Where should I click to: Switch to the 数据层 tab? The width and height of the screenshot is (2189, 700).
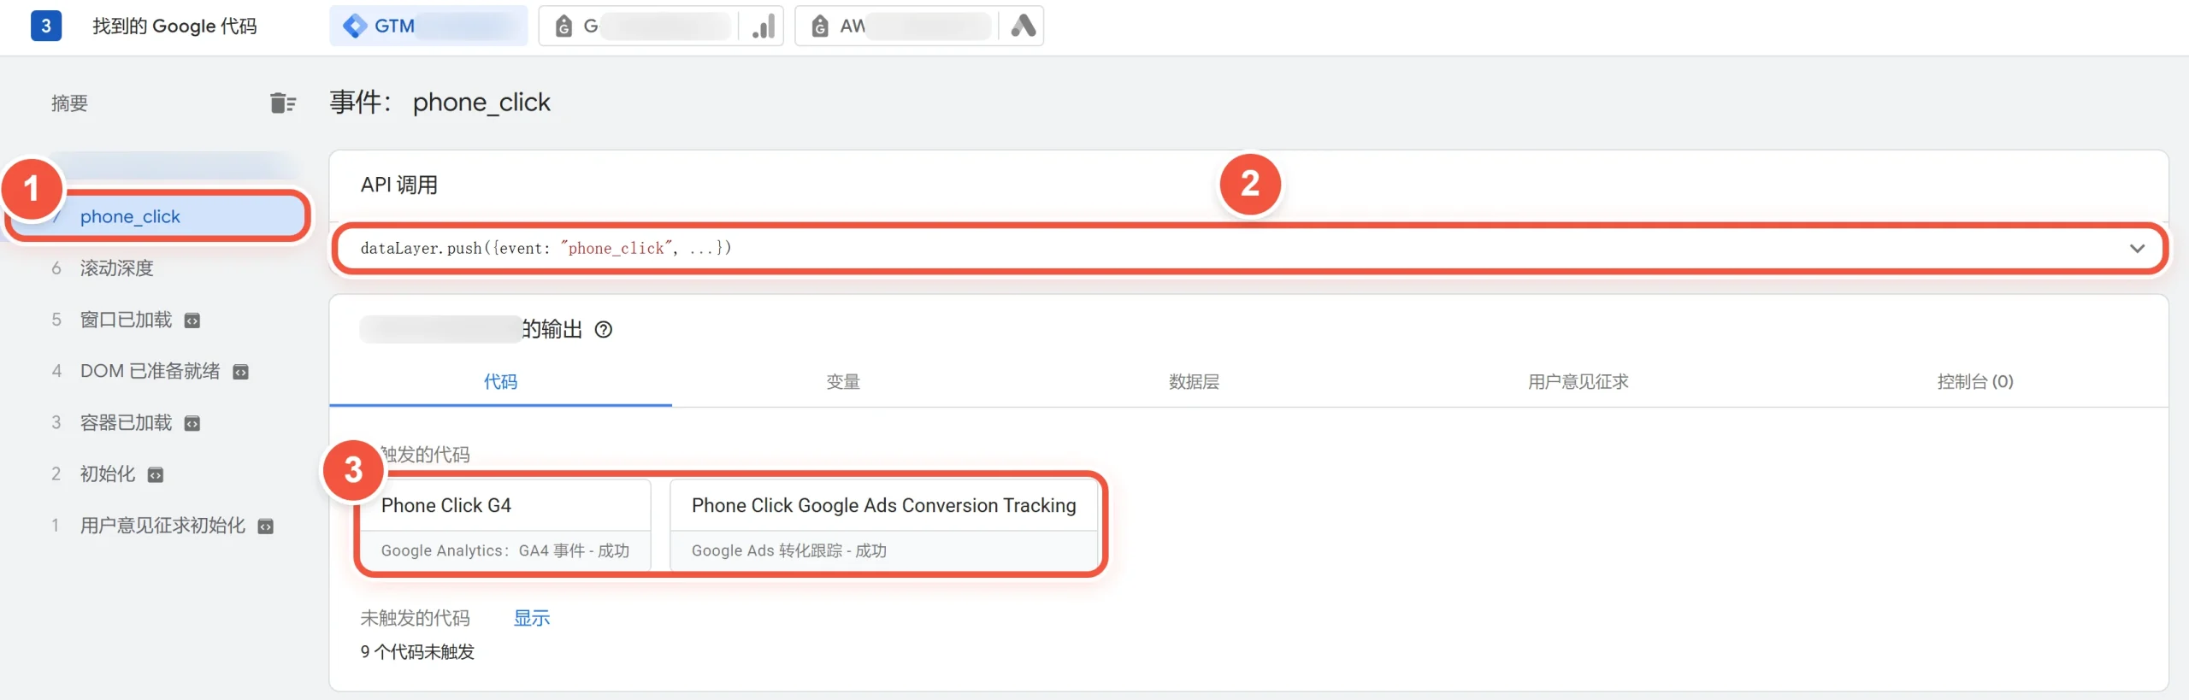(1194, 381)
